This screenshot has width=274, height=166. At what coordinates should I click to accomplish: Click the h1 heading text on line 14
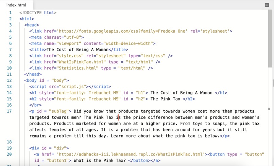[x=182, y=93]
